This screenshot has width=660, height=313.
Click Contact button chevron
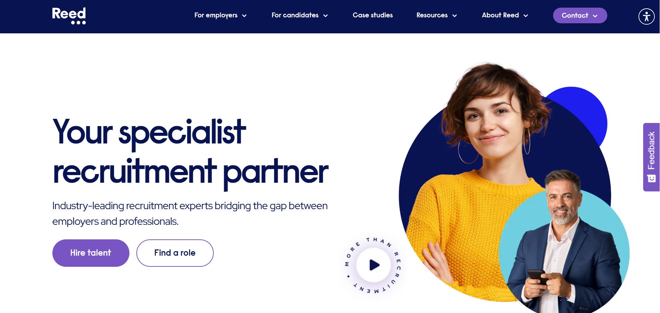tap(595, 16)
